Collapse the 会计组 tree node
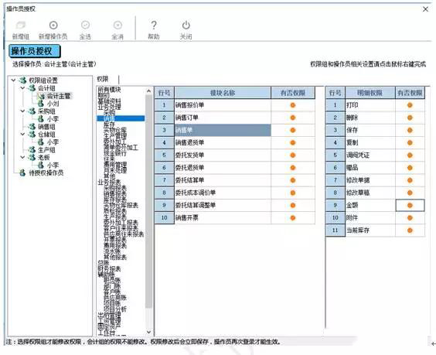This screenshot has height=355, width=436. (x=22, y=88)
